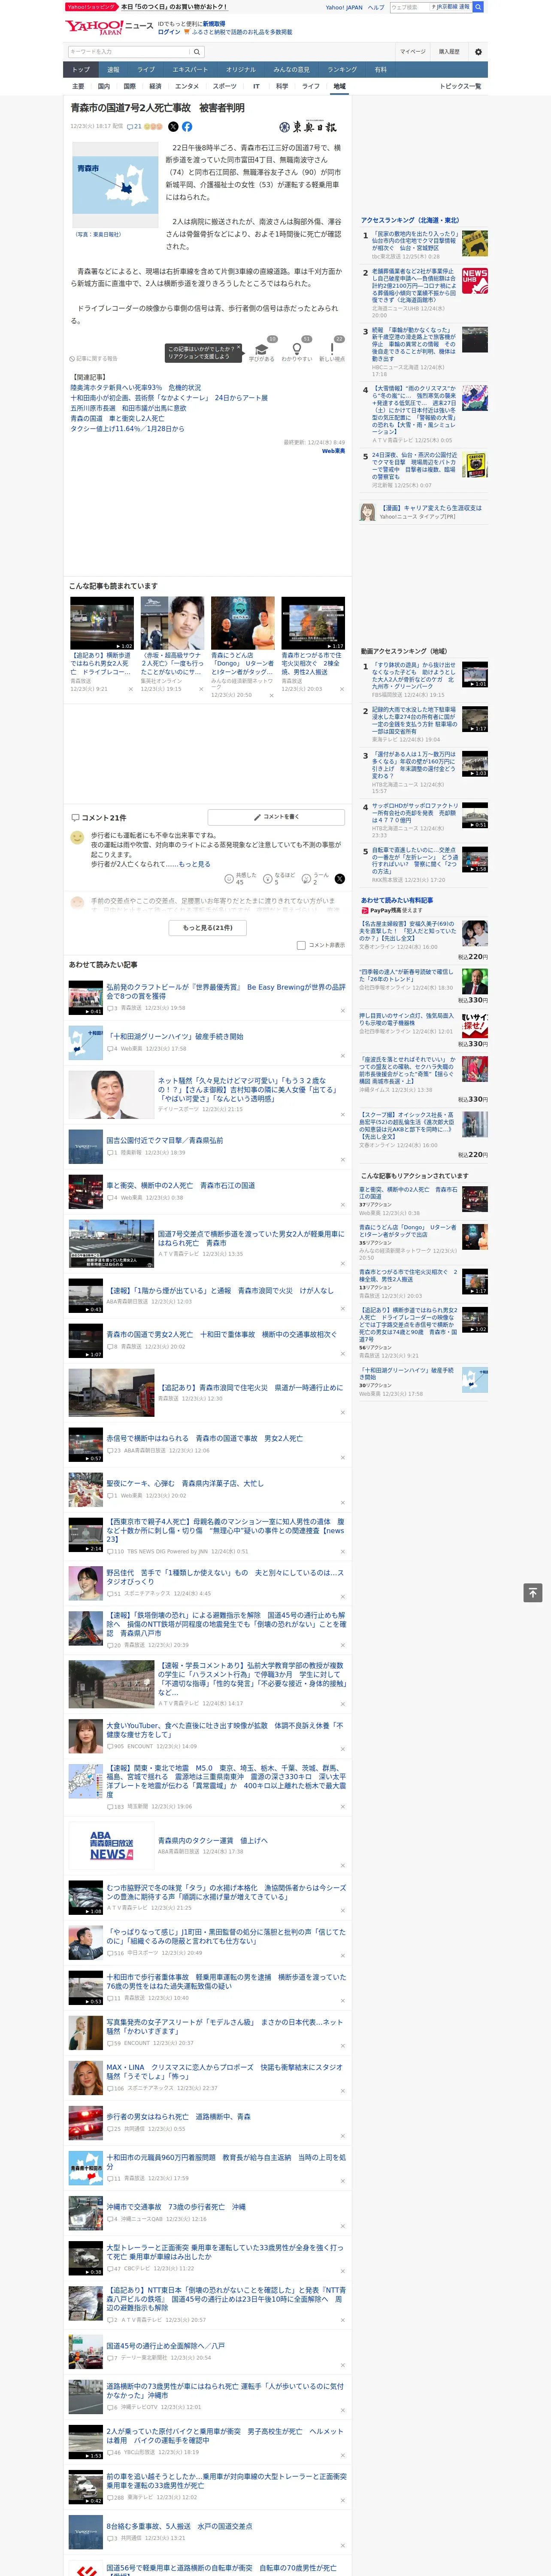Open マイページ link
The image size is (551, 2576).
tap(413, 52)
